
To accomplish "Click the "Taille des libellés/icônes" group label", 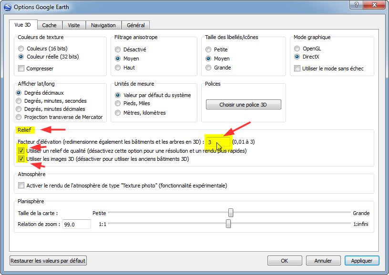I will pyautogui.click(x=232, y=37).
